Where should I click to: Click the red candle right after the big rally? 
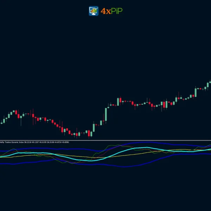[x=120, y=101]
